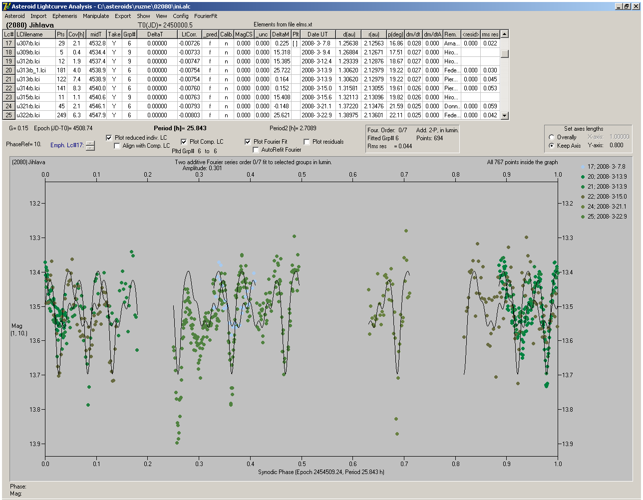Image resolution: width=643 pixels, height=500 pixels.
Task: Click legend entry 17; 2008- 3- 7.8
Action: click(604, 167)
